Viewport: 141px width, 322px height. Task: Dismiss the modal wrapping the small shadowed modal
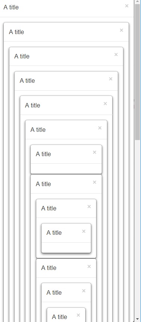89,207
